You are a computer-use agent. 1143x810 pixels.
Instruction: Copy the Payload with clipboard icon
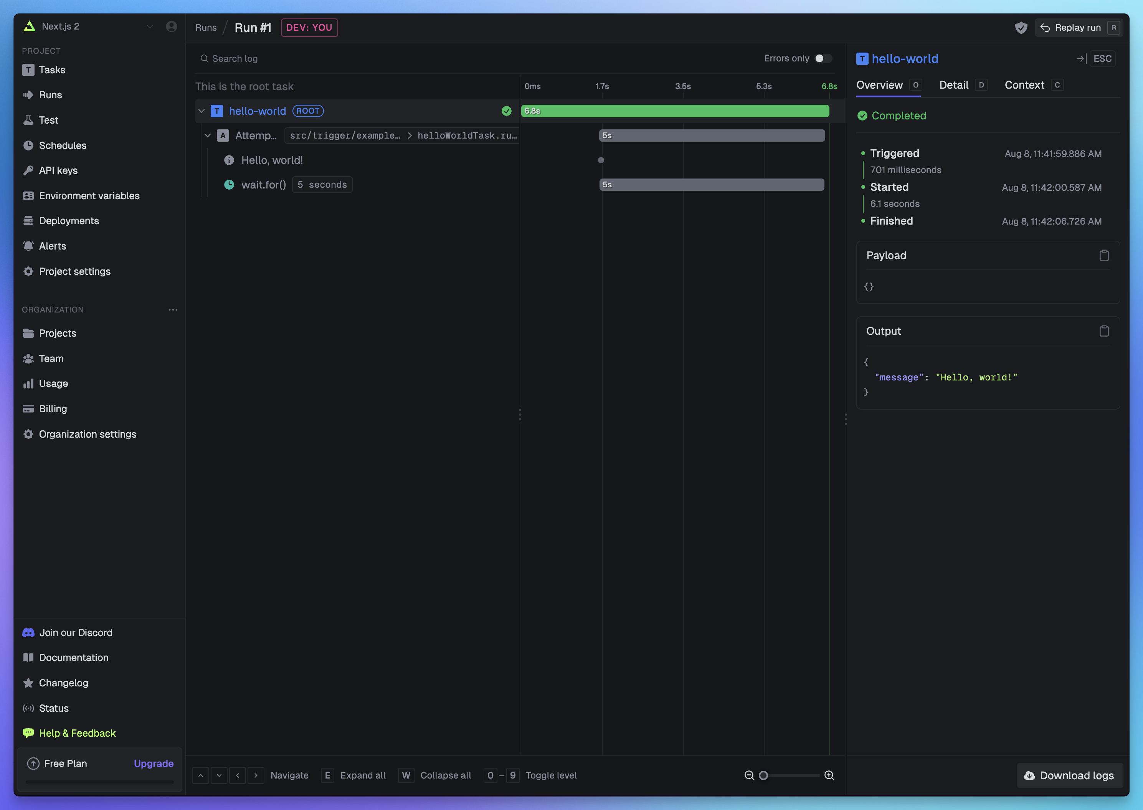point(1103,255)
